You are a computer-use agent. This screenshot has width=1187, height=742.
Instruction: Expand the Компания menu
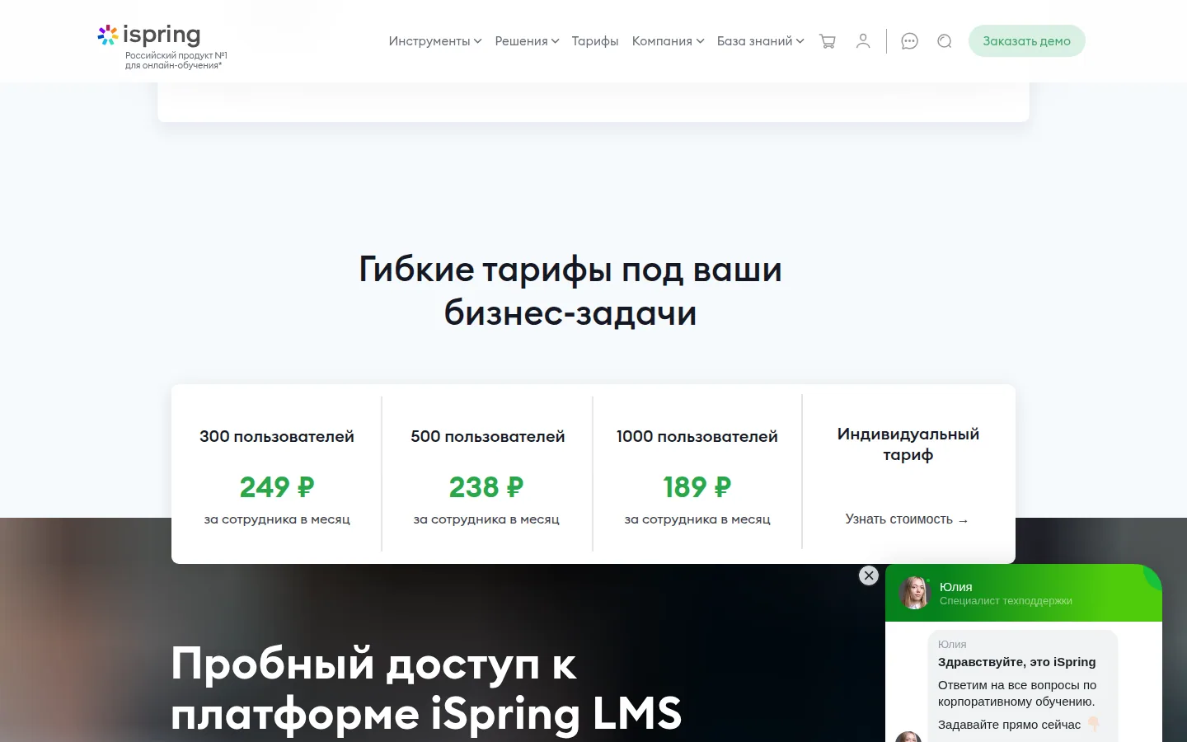[668, 41]
